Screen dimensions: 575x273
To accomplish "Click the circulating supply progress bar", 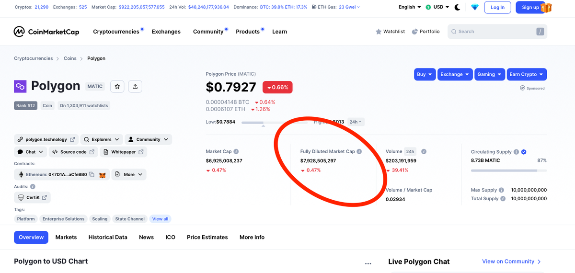I will (x=509, y=170).
